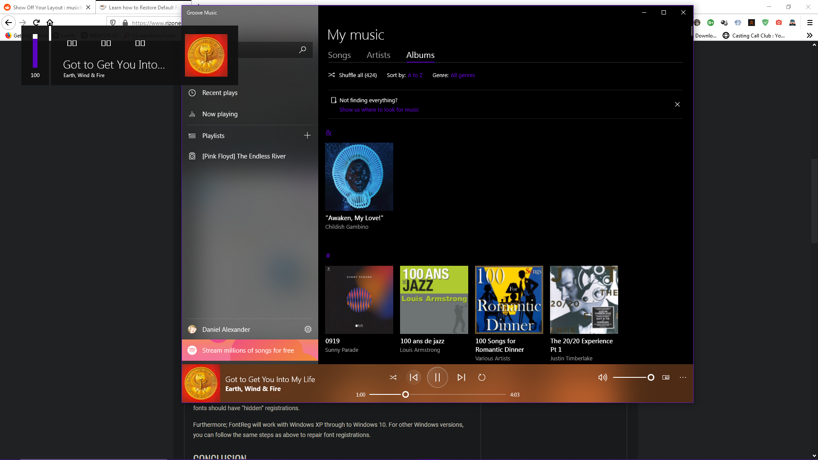818x460 pixels.
Task: Adjust the Groove volume slider
Action: coord(634,377)
